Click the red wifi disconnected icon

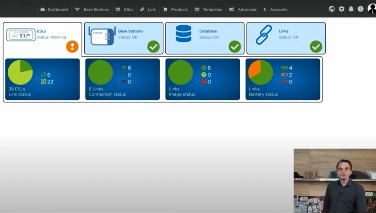click(x=124, y=82)
